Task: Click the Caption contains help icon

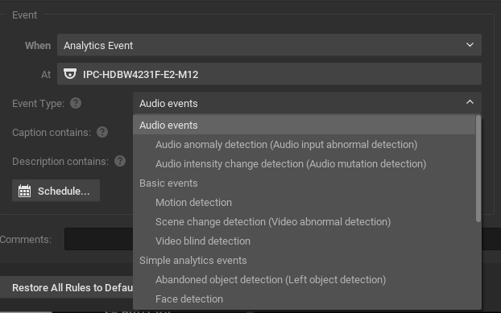Action: click(102, 132)
